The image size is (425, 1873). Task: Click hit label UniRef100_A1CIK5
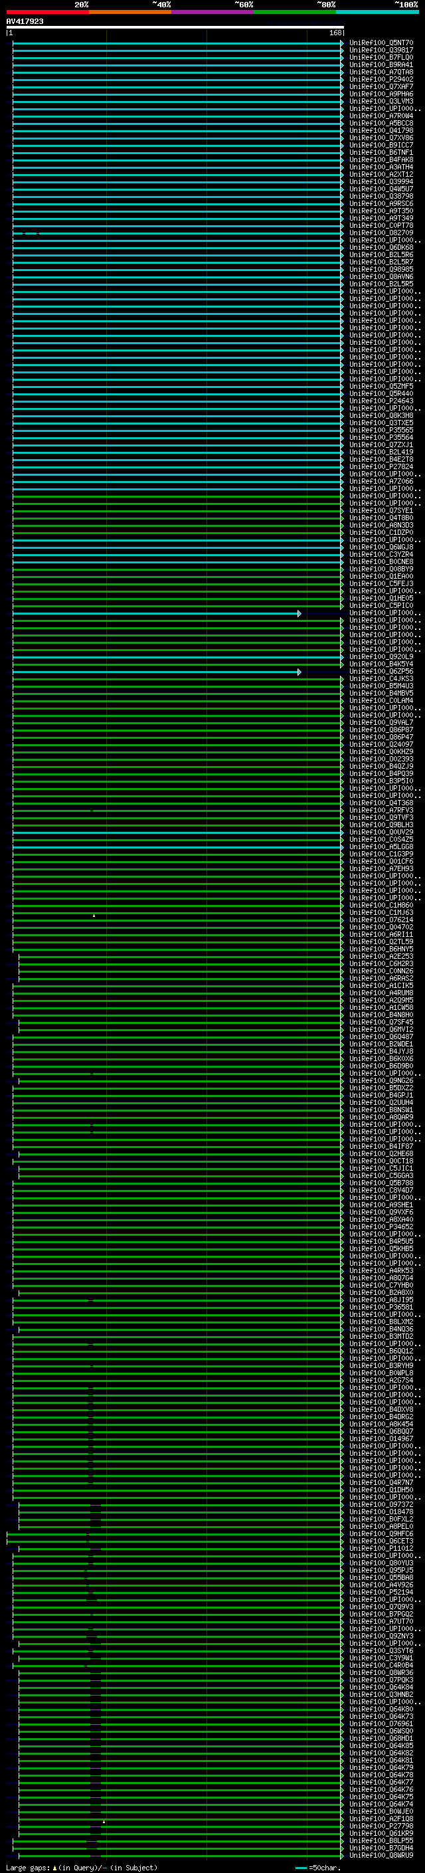381,985
